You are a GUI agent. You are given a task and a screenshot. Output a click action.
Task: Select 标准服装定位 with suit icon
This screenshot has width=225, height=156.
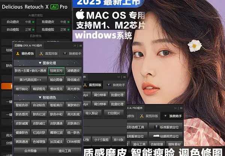[166, 127]
